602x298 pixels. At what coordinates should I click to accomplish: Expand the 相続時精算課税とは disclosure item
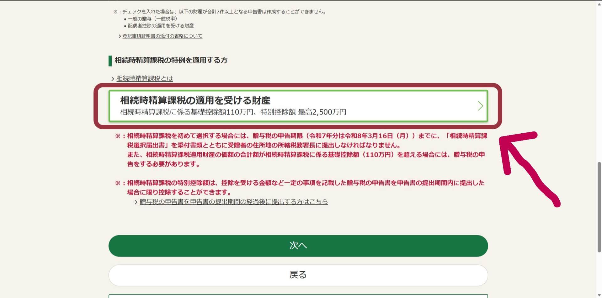click(x=144, y=79)
